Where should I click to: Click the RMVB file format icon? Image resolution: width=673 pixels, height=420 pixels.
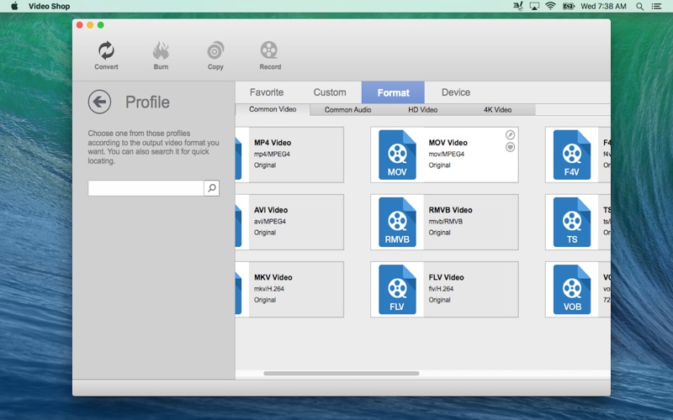point(397,222)
